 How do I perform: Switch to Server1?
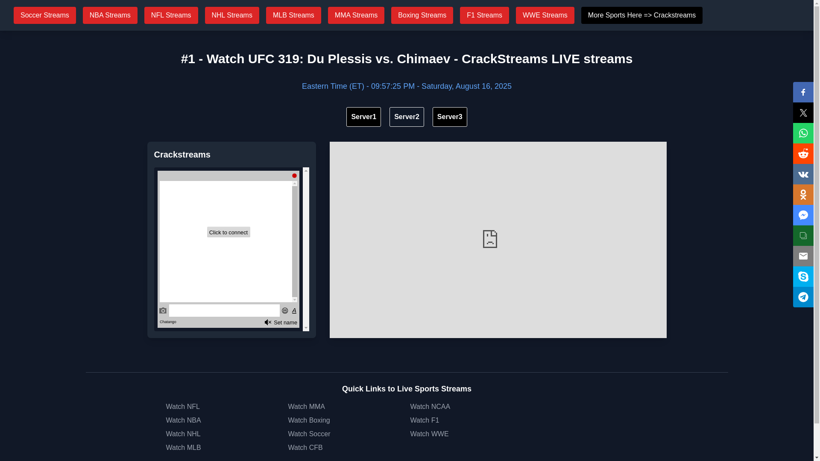[x=363, y=117]
